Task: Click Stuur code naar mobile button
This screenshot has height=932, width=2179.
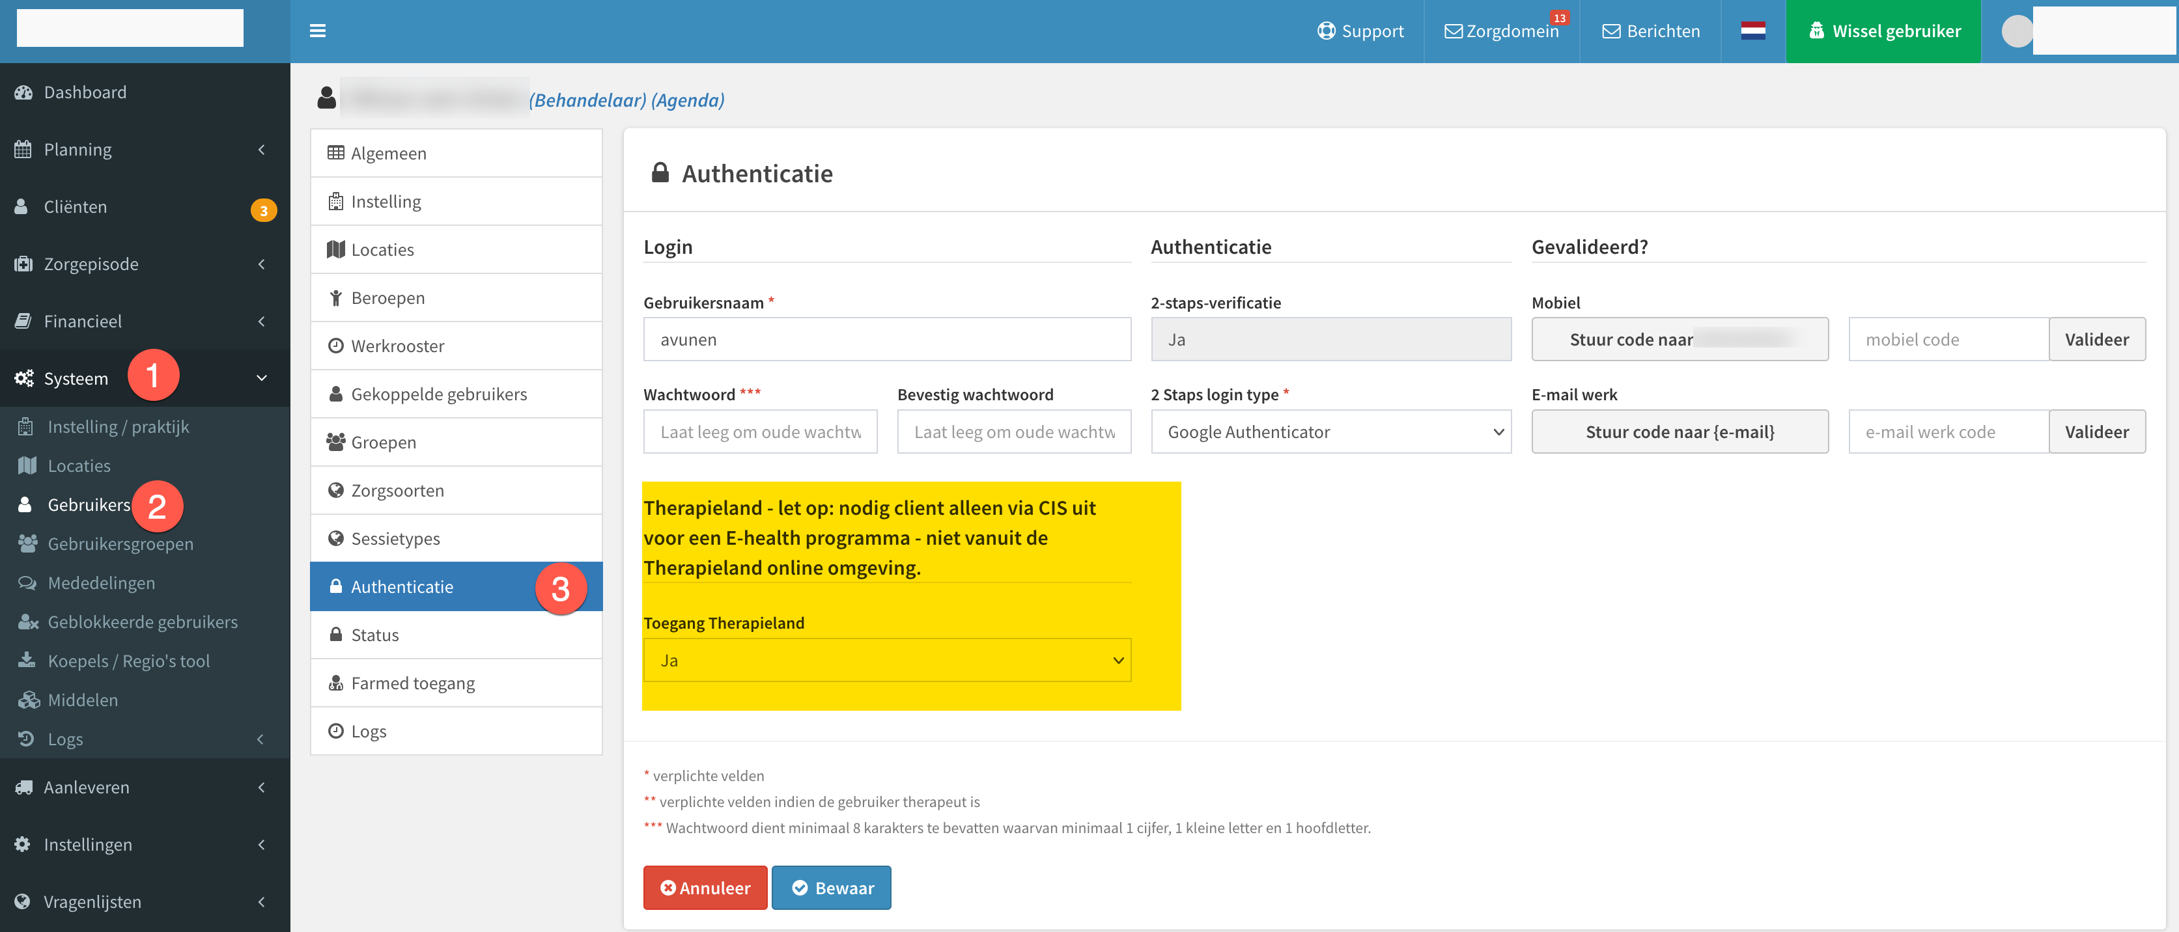Action: coord(1679,339)
